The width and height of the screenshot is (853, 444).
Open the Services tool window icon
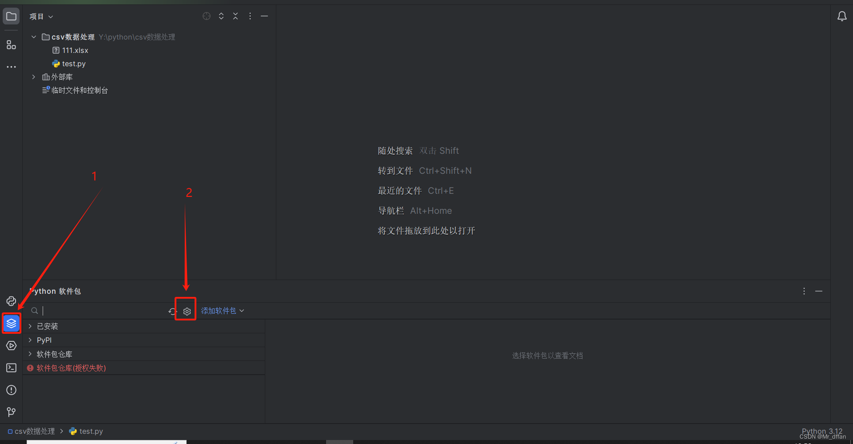(x=11, y=345)
